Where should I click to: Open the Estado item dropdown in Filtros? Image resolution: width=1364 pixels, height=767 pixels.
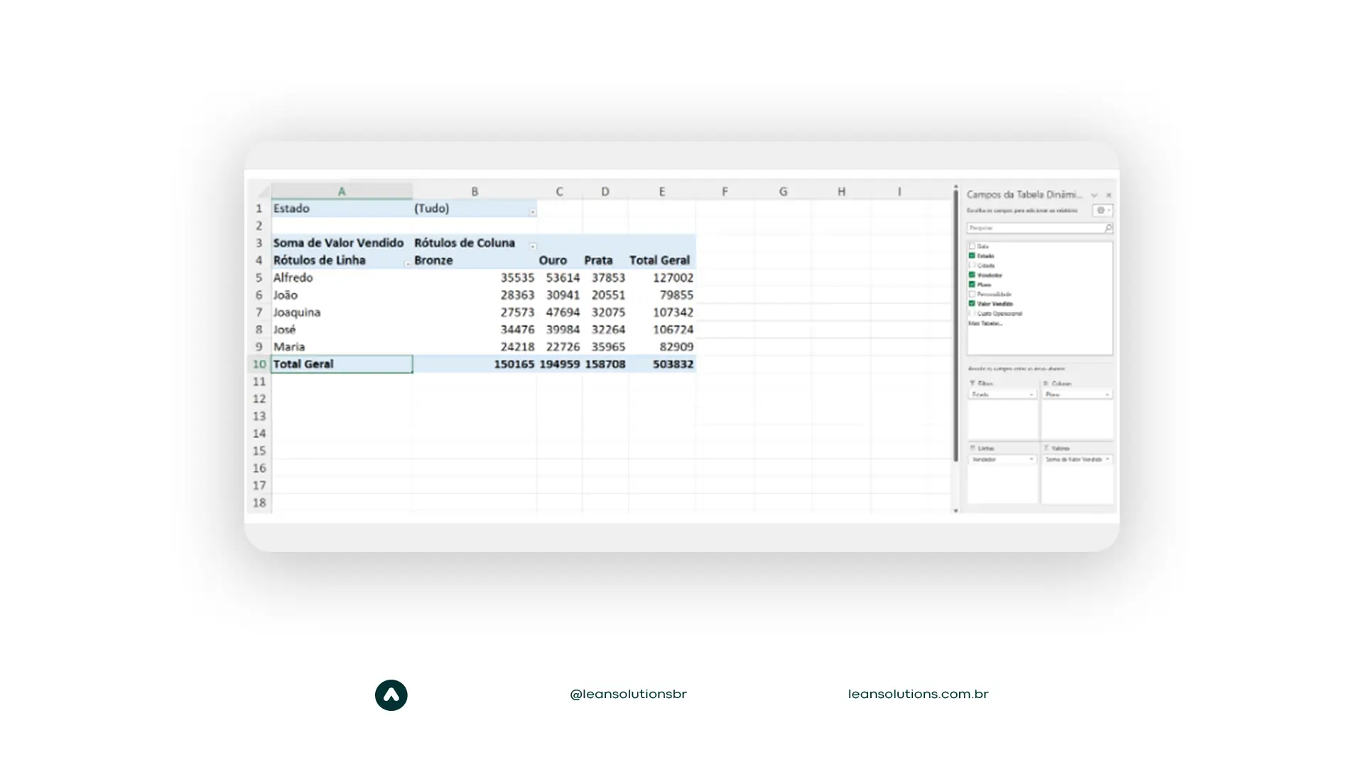[x=1032, y=394]
